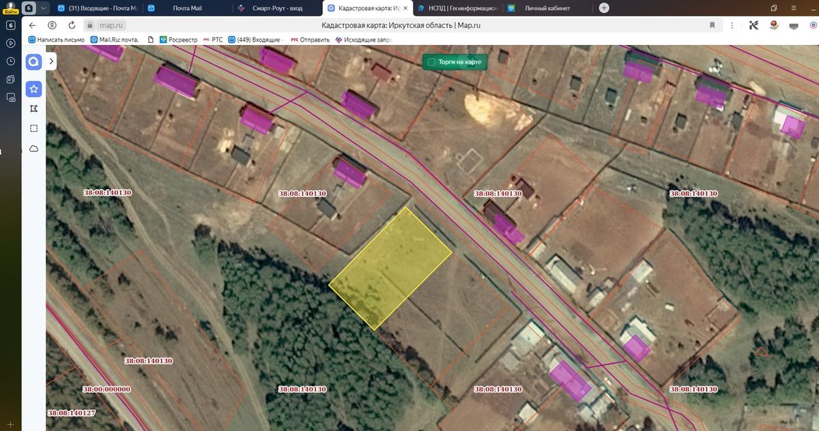Select the polygon drawing tool in sidebar
This screenshot has height=431, width=819.
coord(33,109)
